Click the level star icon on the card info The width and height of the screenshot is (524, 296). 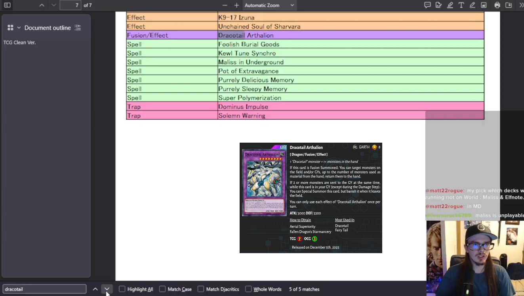pos(374,147)
